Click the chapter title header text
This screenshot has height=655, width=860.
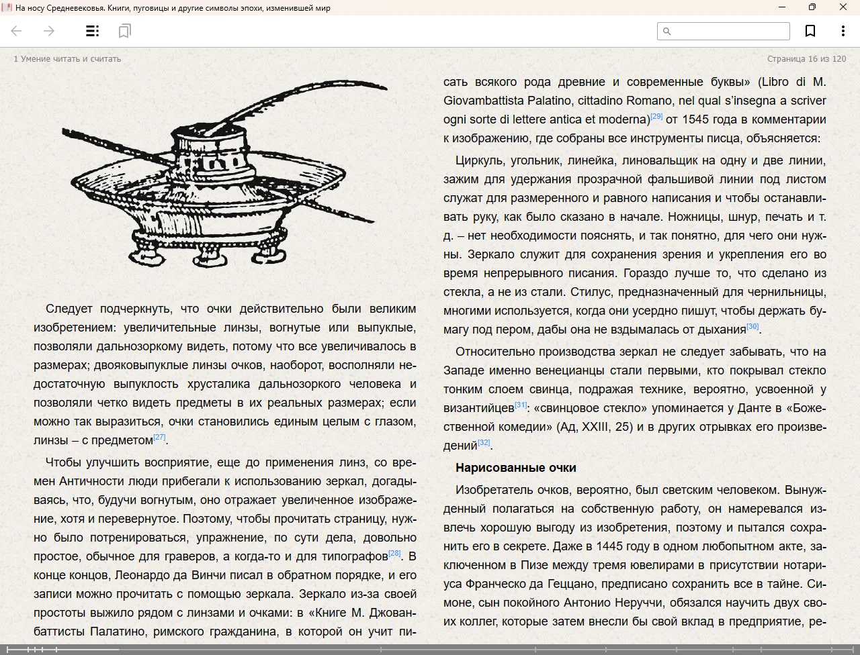click(x=67, y=59)
